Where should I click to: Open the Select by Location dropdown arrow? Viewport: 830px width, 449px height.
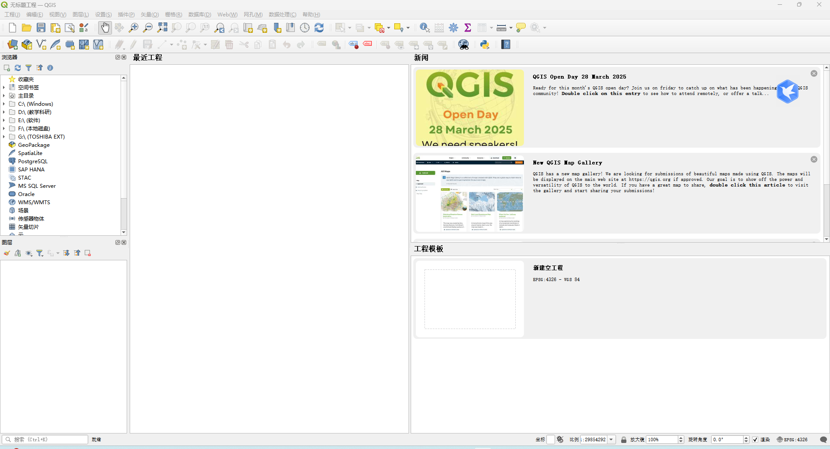pyautogui.click(x=408, y=28)
